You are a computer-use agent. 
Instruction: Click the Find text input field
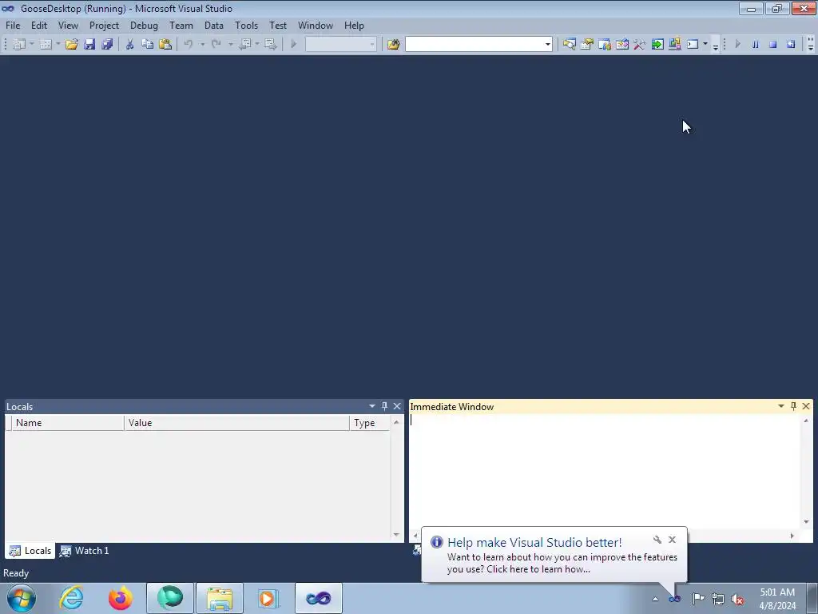(475, 45)
